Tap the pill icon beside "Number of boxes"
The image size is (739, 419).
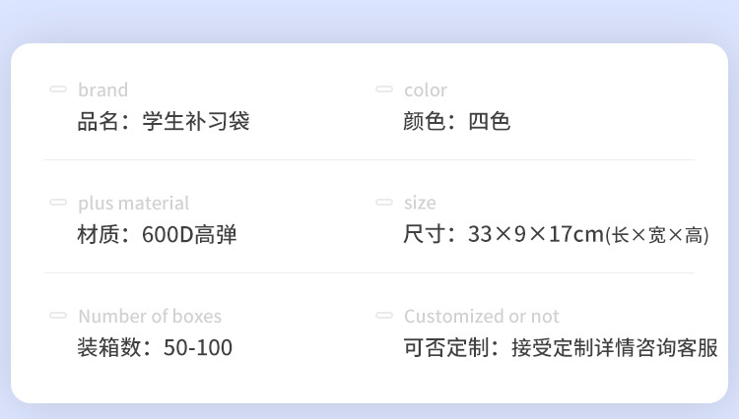58,316
